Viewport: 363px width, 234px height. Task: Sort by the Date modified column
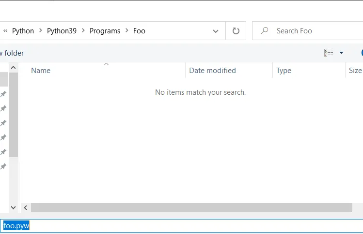pyautogui.click(x=212, y=71)
